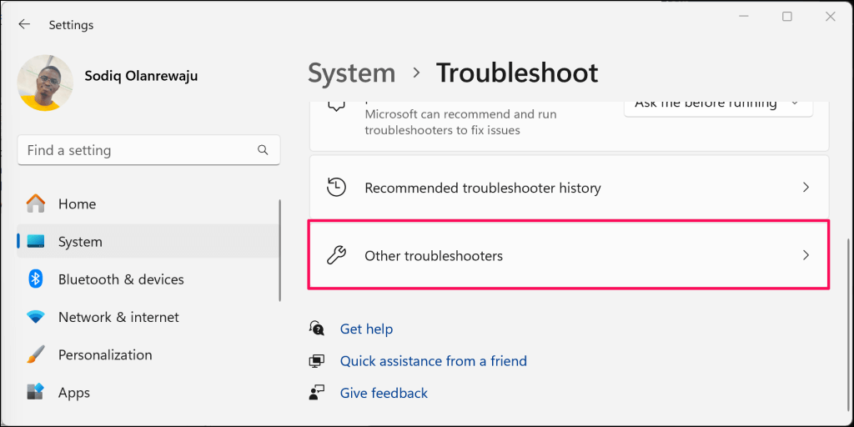Screen dimensions: 854x427
Task: Go to Network & internet section
Action: [x=118, y=317]
